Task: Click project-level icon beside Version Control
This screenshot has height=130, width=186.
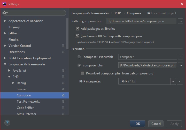Action: [x=63, y=46]
